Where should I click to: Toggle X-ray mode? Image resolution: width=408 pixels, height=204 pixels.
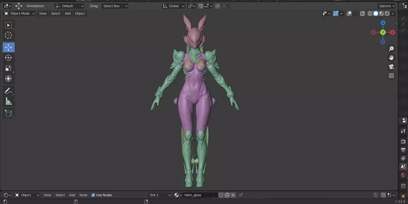pyautogui.click(x=362, y=13)
